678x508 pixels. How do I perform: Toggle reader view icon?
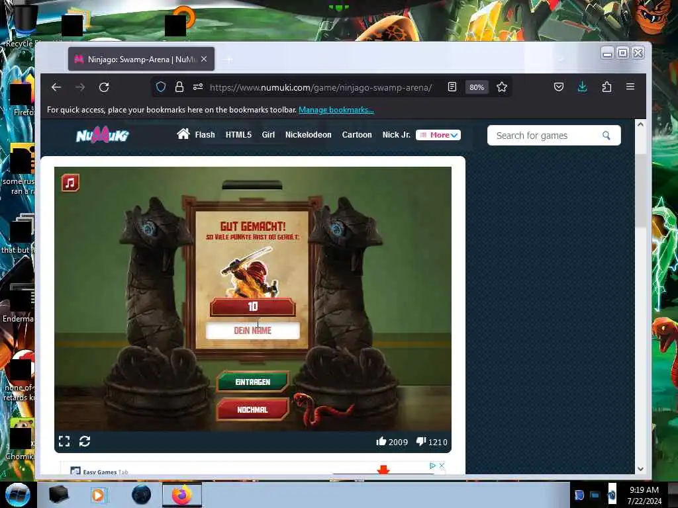452,87
